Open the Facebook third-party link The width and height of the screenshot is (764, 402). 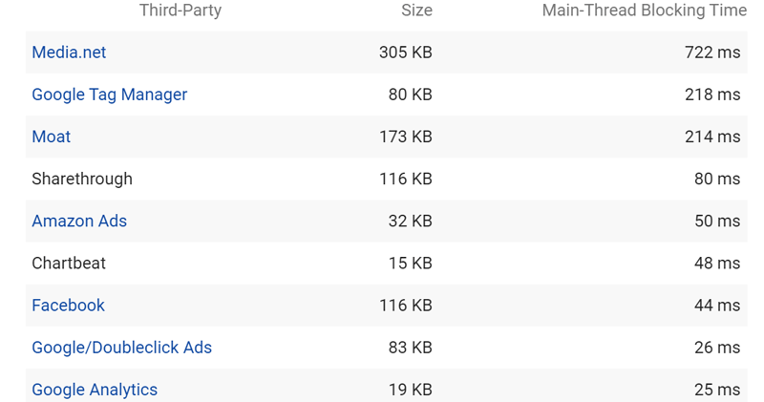point(68,306)
